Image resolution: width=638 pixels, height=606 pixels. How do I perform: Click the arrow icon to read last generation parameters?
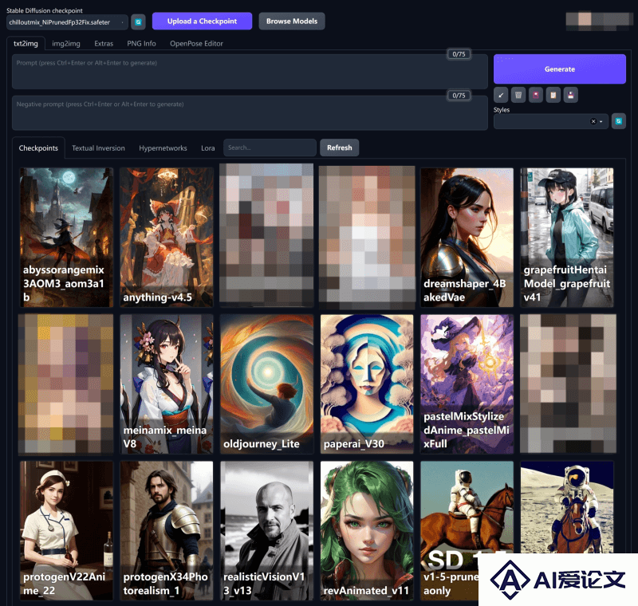[501, 95]
